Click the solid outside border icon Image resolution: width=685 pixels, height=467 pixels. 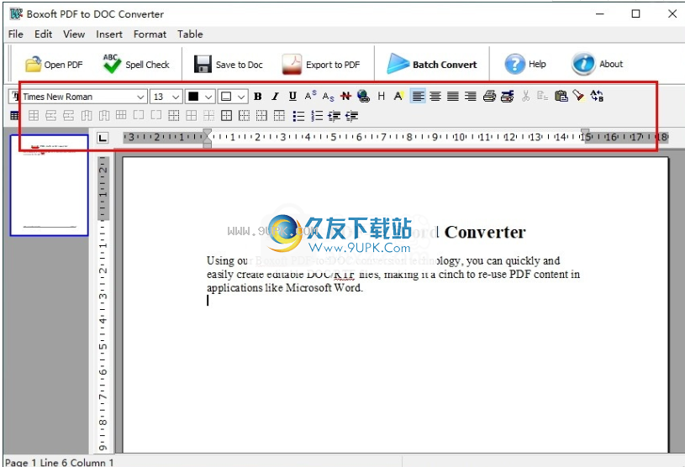point(226,116)
